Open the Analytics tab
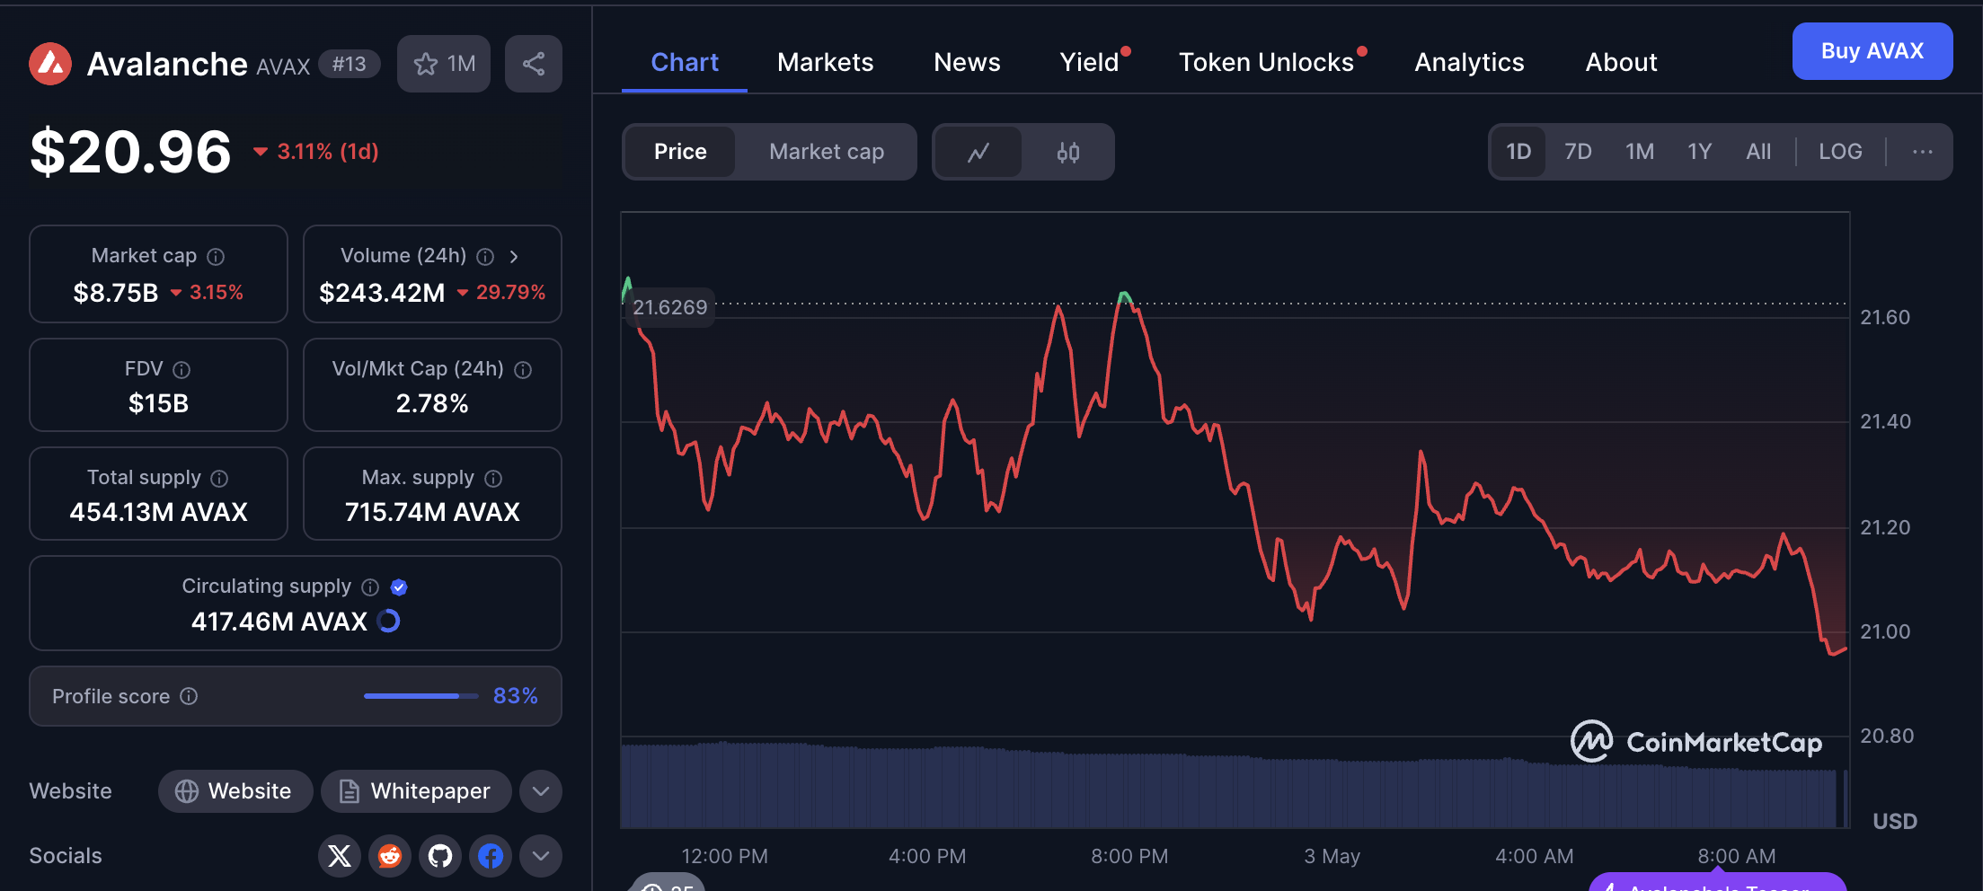The width and height of the screenshot is (1983, 891). point(1469,62)
